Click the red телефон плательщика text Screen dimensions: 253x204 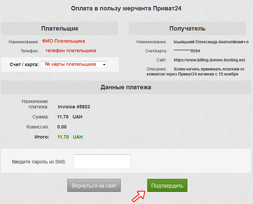click(x=71, y=51)
